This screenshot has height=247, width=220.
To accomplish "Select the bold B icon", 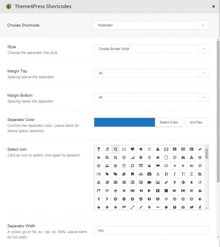I will 166,174.
